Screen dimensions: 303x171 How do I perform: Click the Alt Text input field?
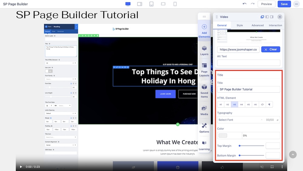[248, 63]
